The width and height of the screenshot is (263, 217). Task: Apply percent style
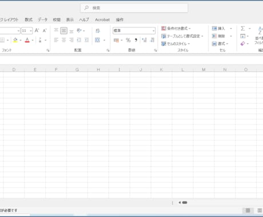128,40
